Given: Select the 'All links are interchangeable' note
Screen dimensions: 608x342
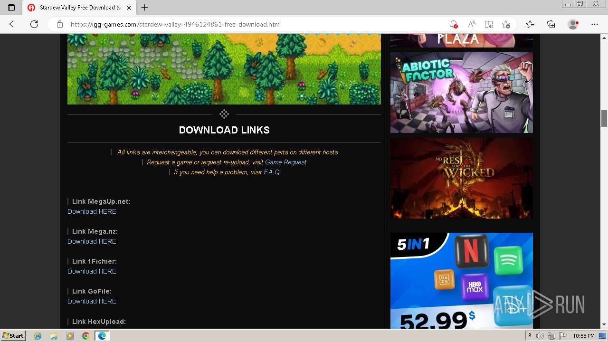Looking at the screenshot, I should 228,152.
